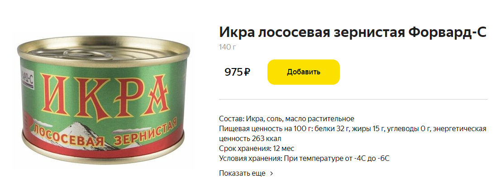Click the partial Форвард-С logo on can
The image size is (500, 196).
(x=27, y=81)
